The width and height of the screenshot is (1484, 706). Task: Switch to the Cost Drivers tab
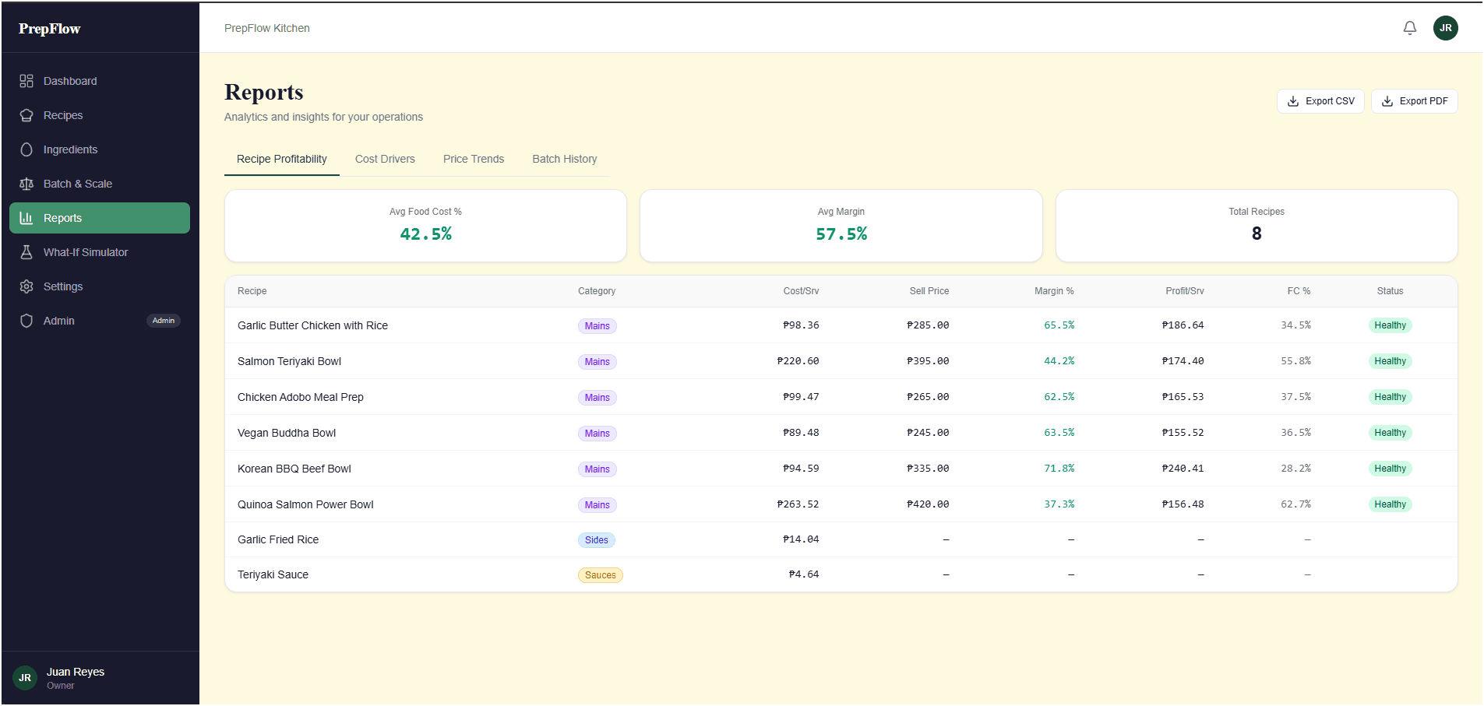[385, 159]
